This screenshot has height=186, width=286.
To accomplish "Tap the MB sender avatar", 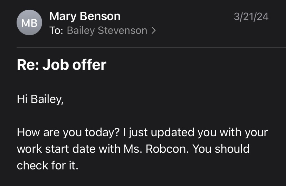I will [x=29, y=22].
